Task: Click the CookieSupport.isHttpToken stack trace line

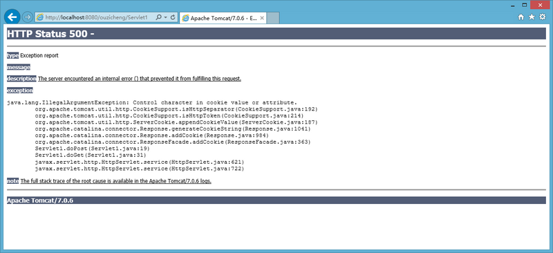Action: [x=169, y=115]
